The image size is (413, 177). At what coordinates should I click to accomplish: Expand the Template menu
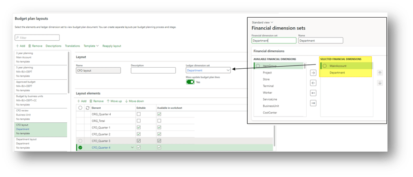91,46
